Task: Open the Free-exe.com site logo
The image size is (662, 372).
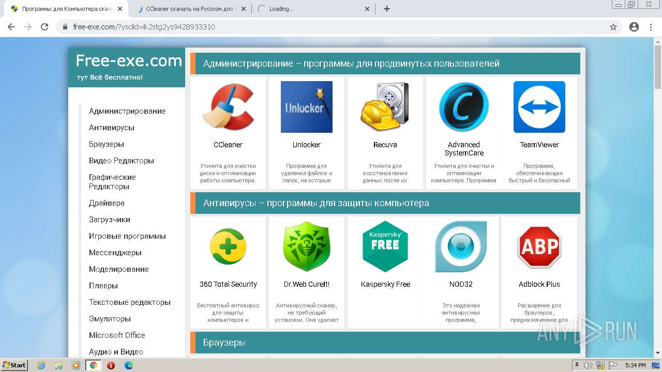Action: tap(129, 61)
